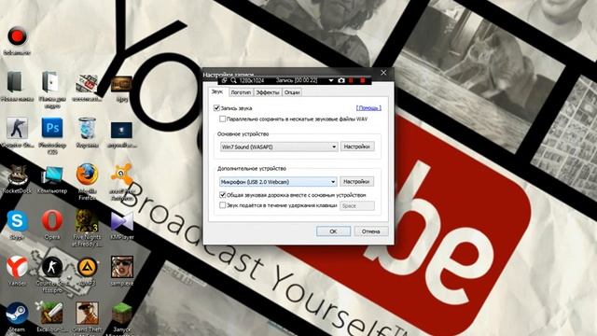
Task: Click Настройки button for primary device
Action: click(x=357, y=147)
